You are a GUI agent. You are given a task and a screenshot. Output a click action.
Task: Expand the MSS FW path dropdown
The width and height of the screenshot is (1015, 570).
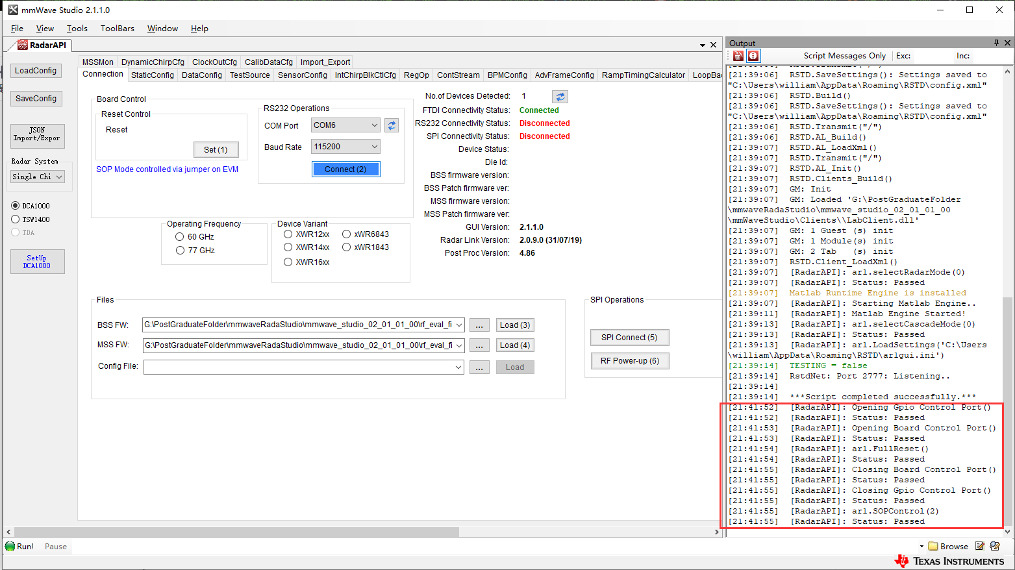tap(459, 345)
